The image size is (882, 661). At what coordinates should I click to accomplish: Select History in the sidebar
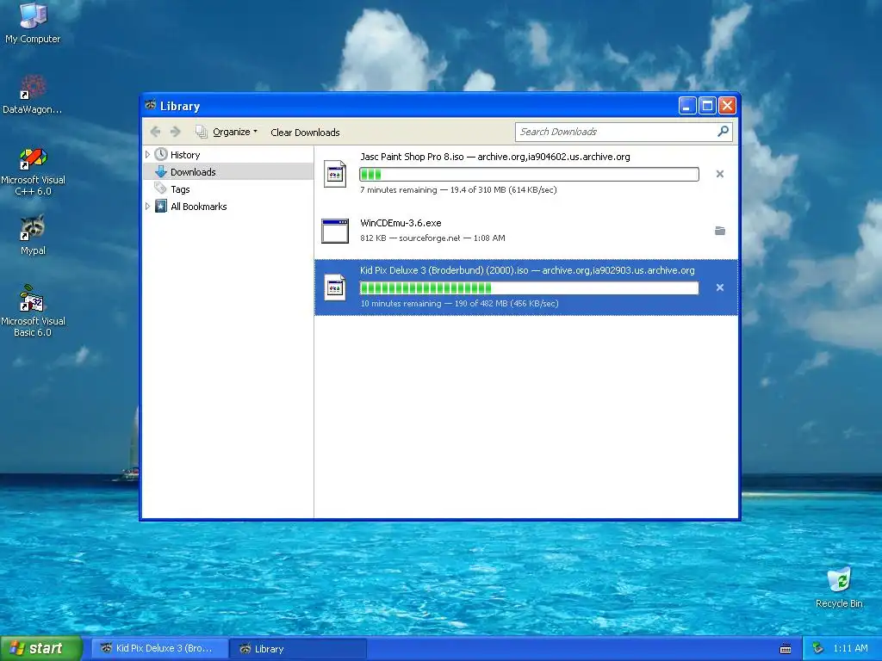click(185, 155)
